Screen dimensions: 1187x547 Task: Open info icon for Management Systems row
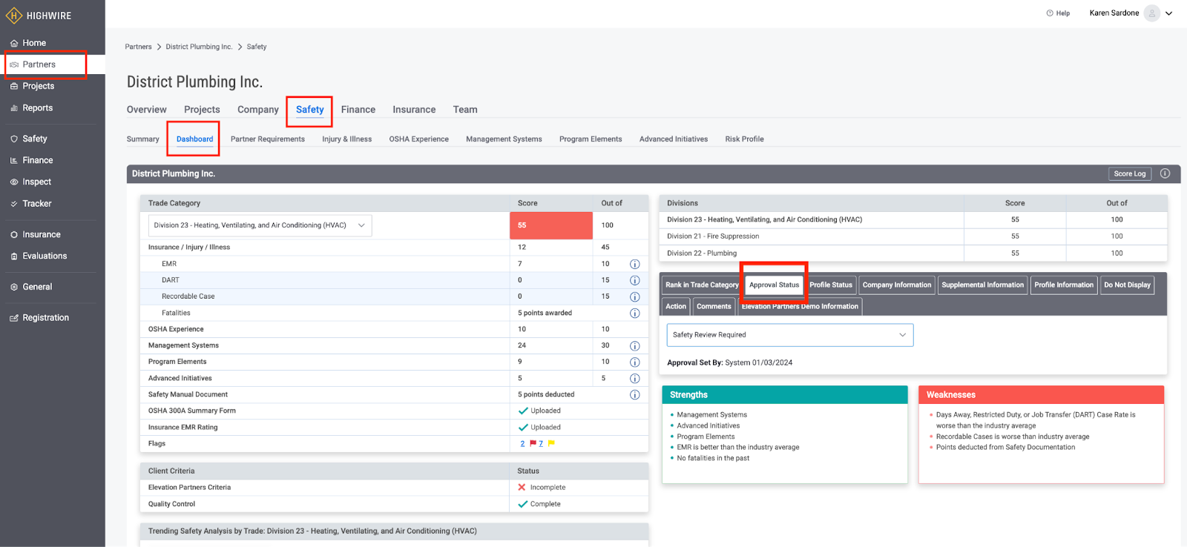point(634,345)
